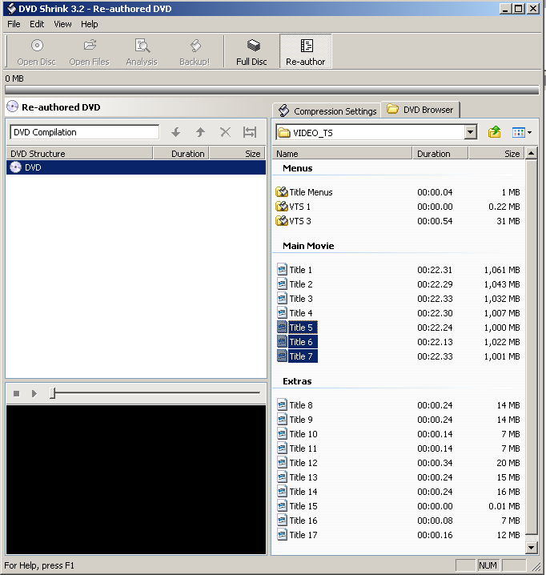The image size is (546, 575).
Task: Click the VTS 3 menu folder icon
Action: pos(282,221)
